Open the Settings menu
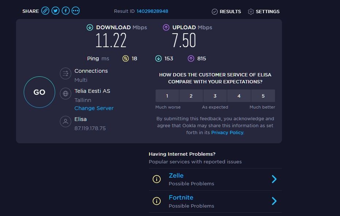Image resolution: width=340 pixels, height=216 pixels. tap(264, 11)
